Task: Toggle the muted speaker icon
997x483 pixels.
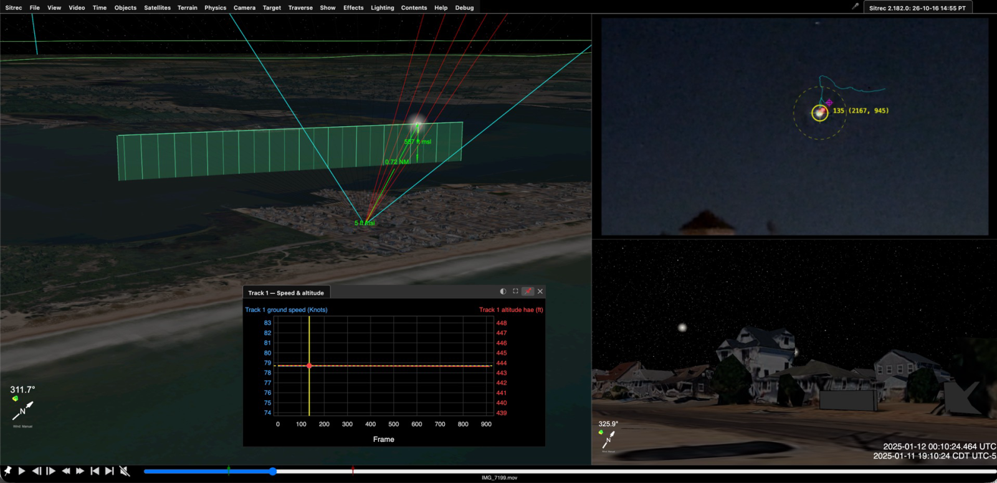Action: tap(125, 471)
